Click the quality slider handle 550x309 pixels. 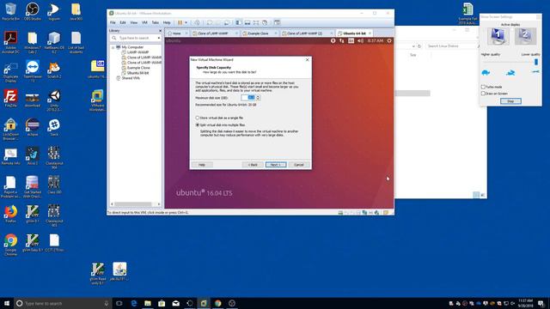coord(536,62)
